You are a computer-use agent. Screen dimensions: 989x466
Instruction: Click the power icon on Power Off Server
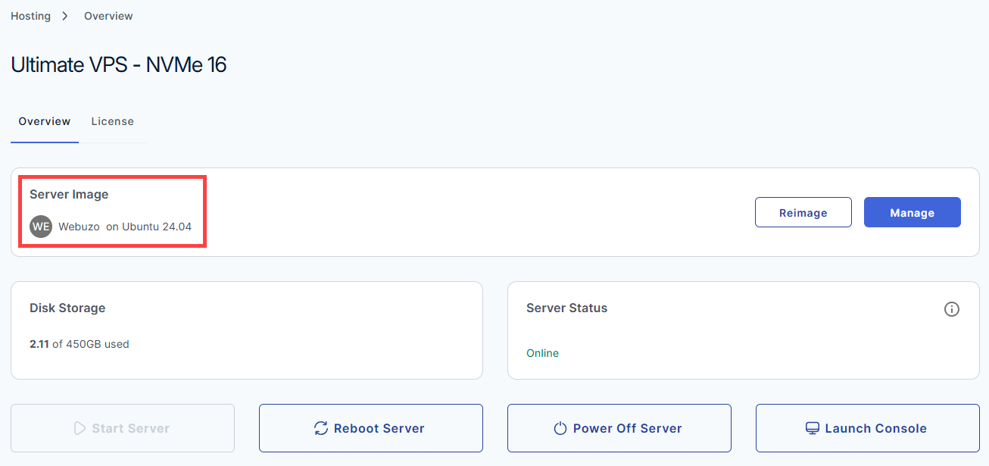[560, 428]
